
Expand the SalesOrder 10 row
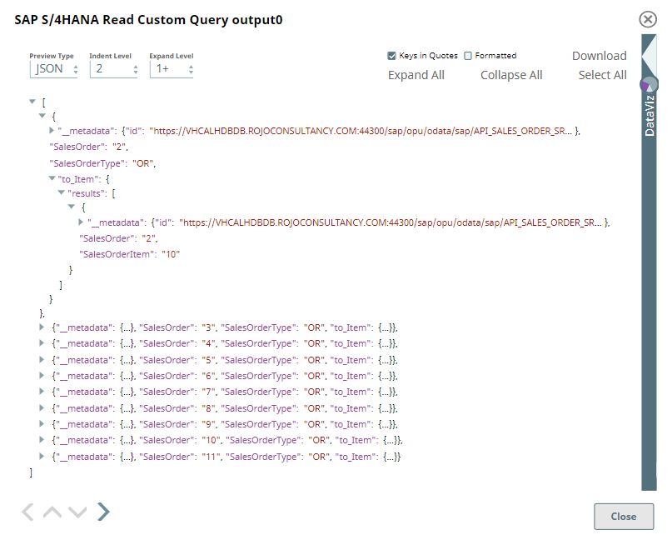[x=42, y=440]
